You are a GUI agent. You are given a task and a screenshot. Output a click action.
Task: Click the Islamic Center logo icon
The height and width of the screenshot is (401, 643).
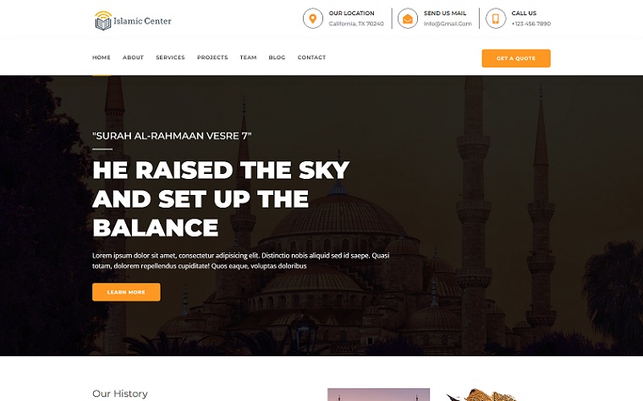tap(103, 20)
